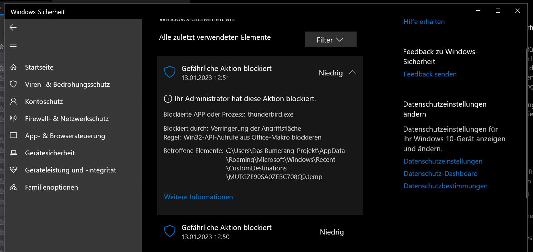This screenshot has height=252, width=533.
Task: Open the Datenschutz-Dashboard link
Action: pyautogui.click(x=440, y=173)
